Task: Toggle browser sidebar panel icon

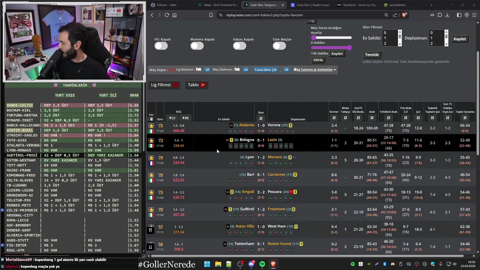Action: (x=459, y=15)
